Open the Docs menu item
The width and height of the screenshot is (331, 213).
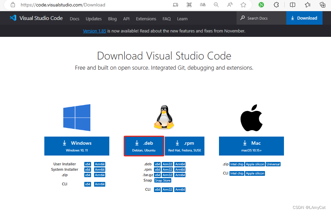[74, 19]
